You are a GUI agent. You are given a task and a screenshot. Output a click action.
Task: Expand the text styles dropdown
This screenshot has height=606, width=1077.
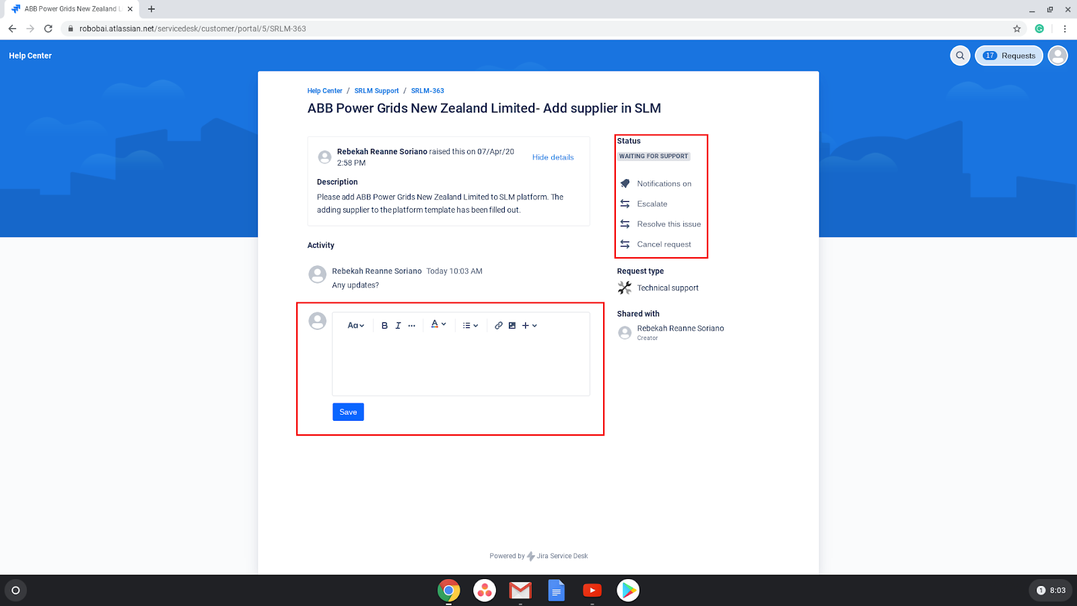[355, 325]
